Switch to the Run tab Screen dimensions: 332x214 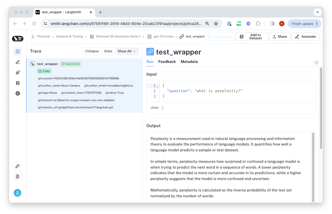point(150,62)
